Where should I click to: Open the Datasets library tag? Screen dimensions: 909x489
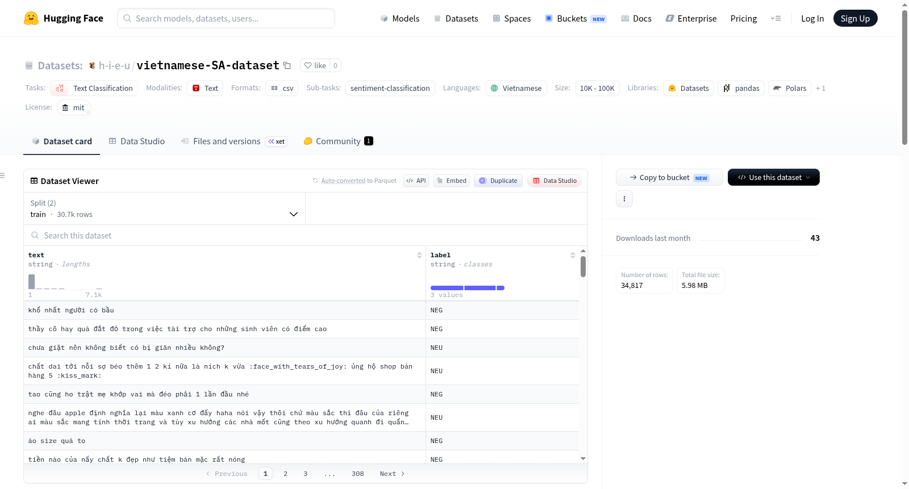[689, 88]
